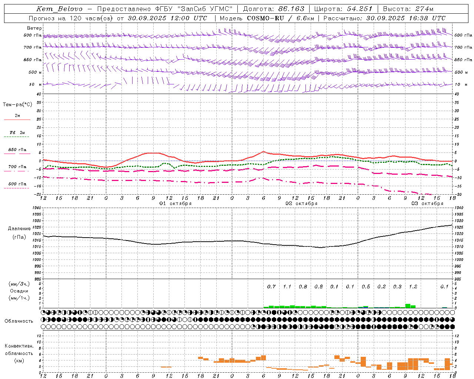Click the Конвективн. panel label

coord(19,346)
